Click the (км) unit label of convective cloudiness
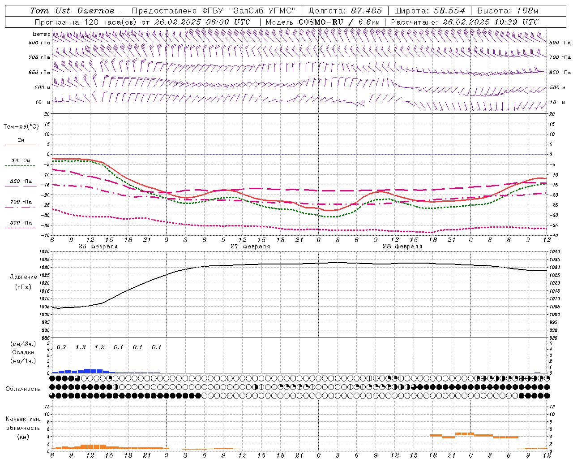The width and height of the screenshot is (573, 459). tap(23, 437)
